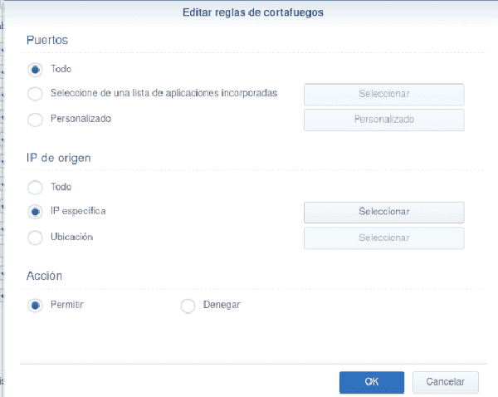Click the Editar reglas de cortafuegos title
This screenshot has height=397, width=498.
(x=253, y=12)
